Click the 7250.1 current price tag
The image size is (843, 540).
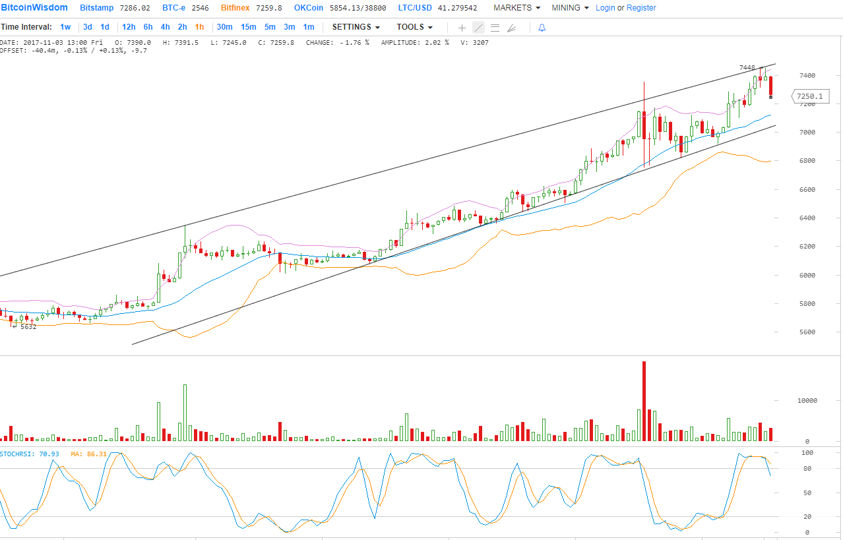[x=809, y=96]
